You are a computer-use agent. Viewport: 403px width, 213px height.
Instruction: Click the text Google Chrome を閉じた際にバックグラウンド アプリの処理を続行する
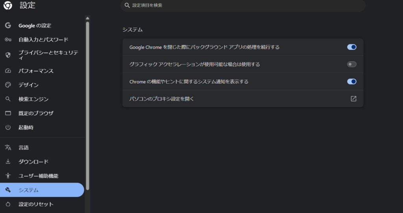coord(204,47)
